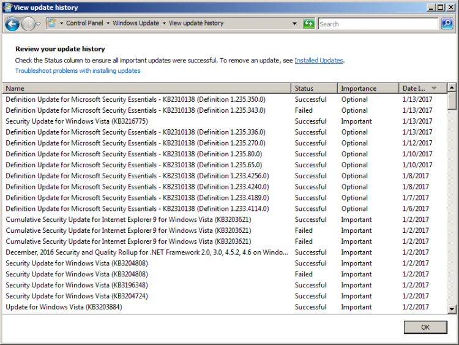Select Definition 1.235.65.0 update row

coord(225,165)
